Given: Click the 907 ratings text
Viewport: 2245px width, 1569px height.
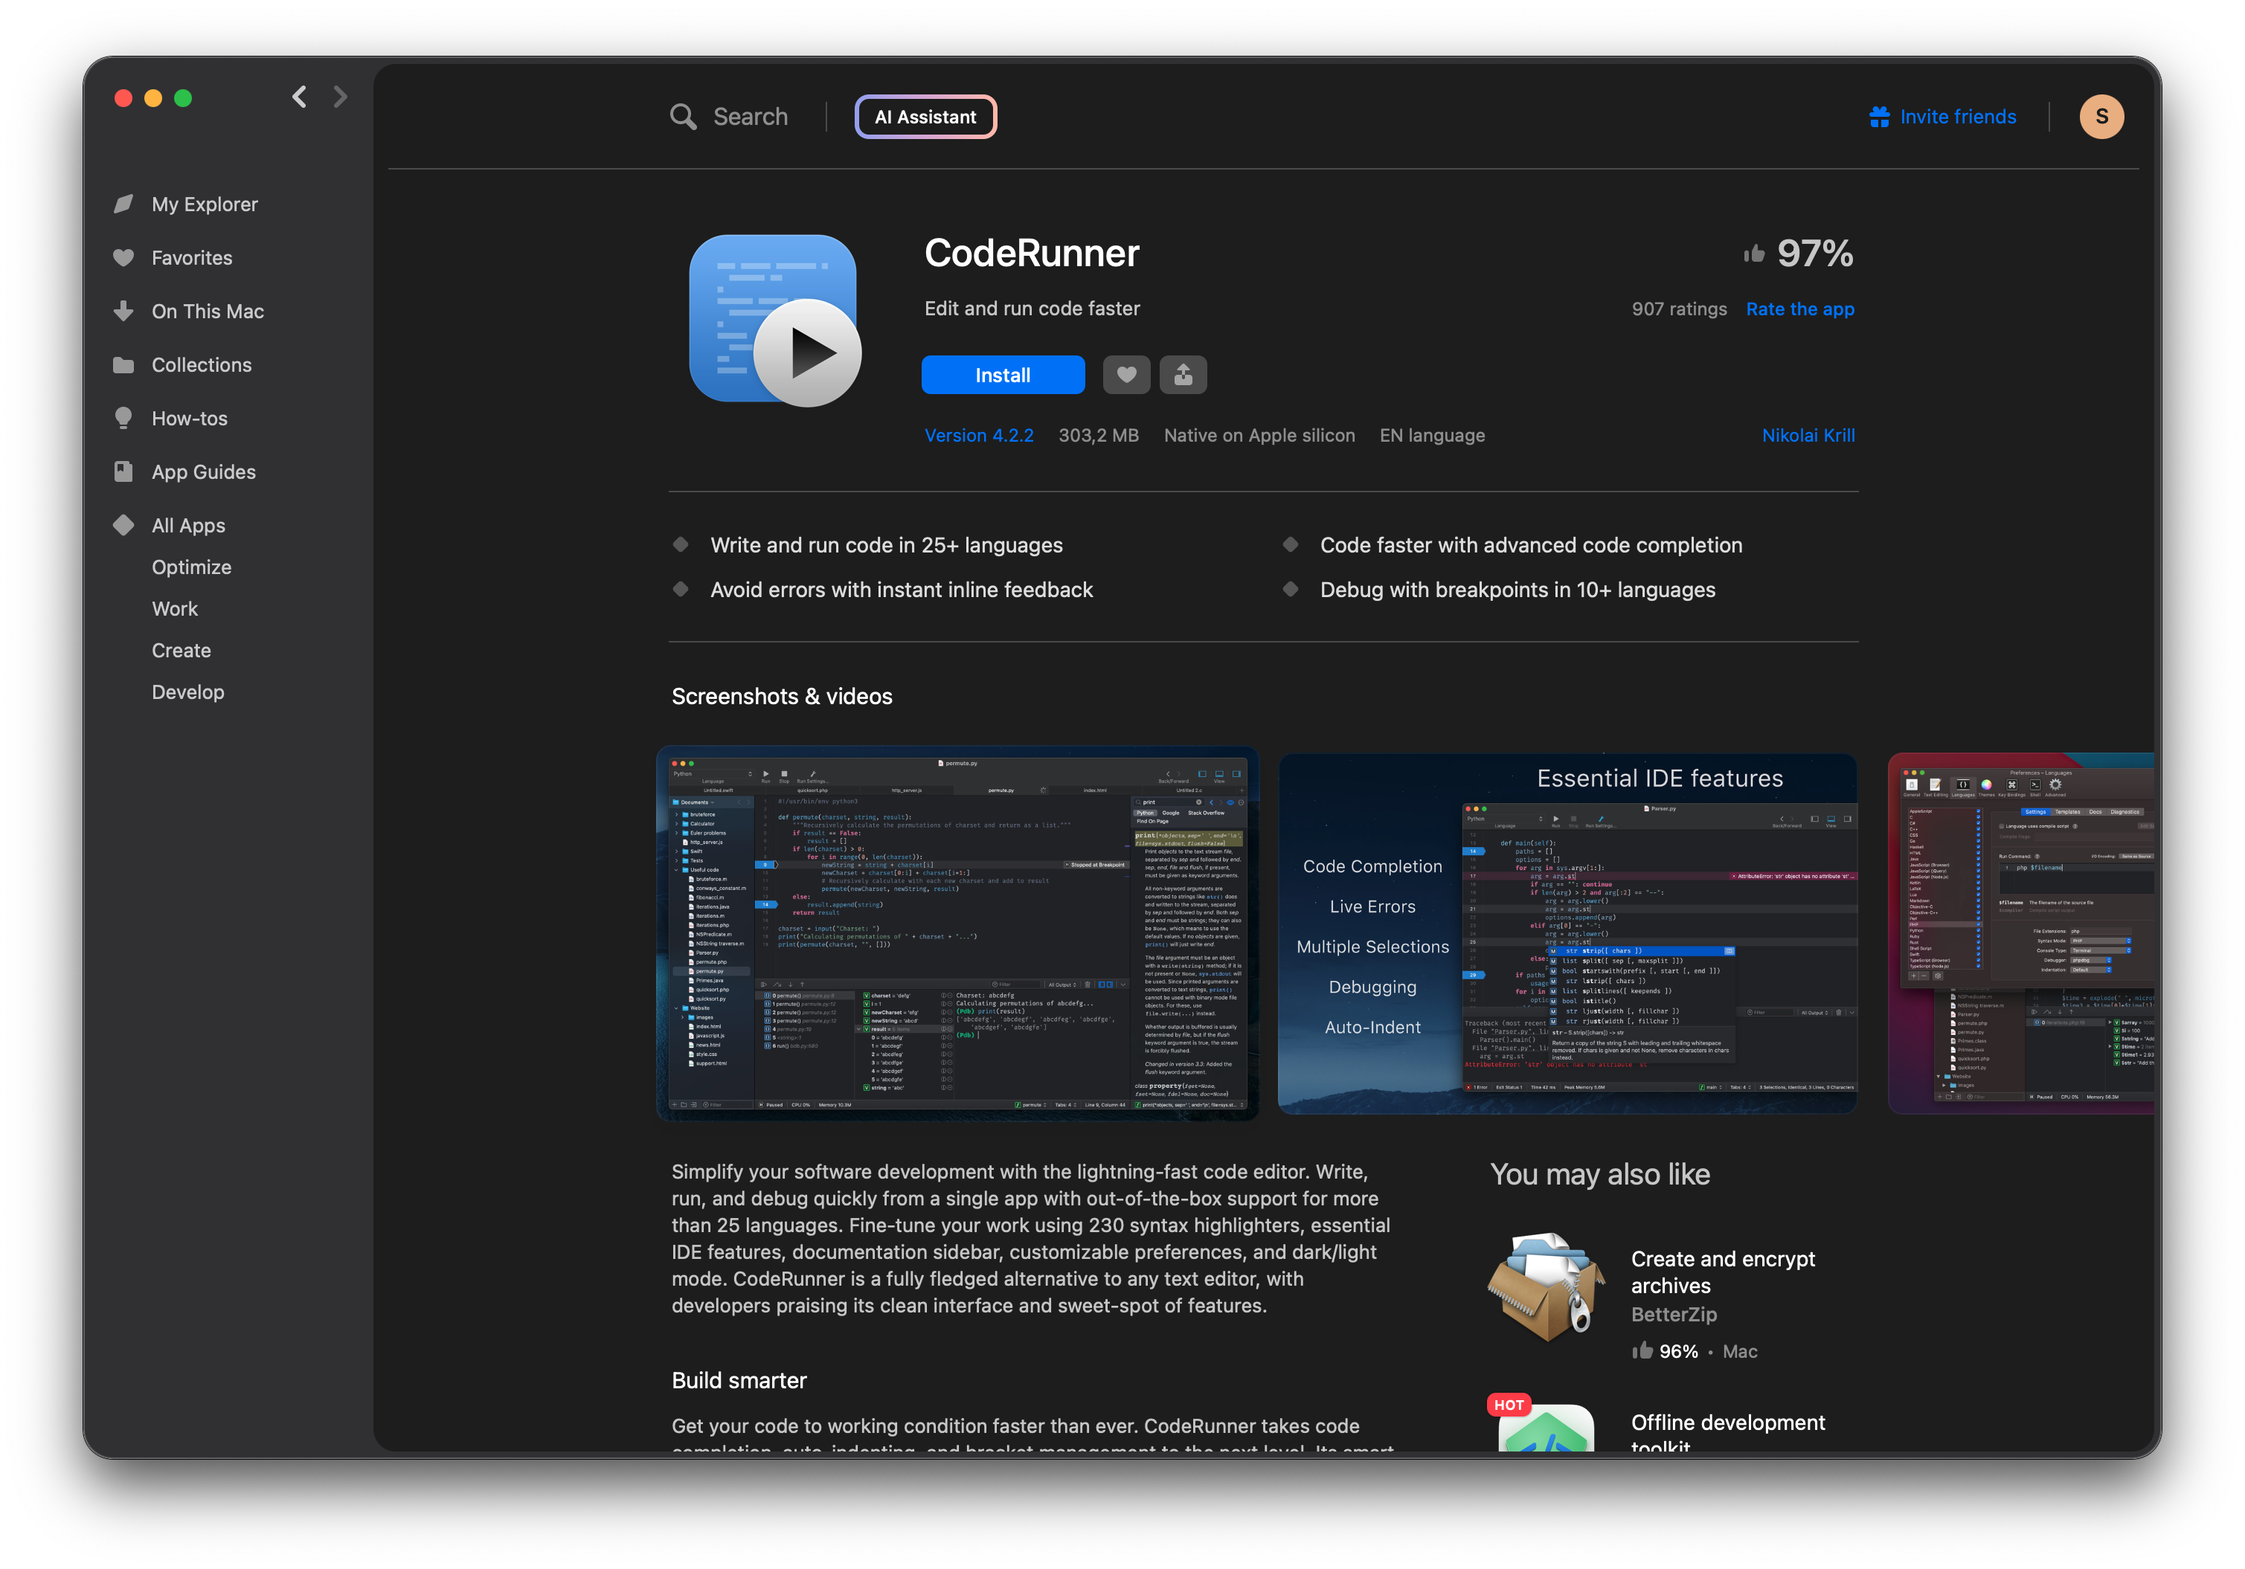Looking at the screenshot, I should pos(1679,309).
